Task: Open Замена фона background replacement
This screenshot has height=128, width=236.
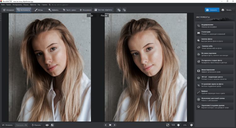Action: [x=215, y=40]
